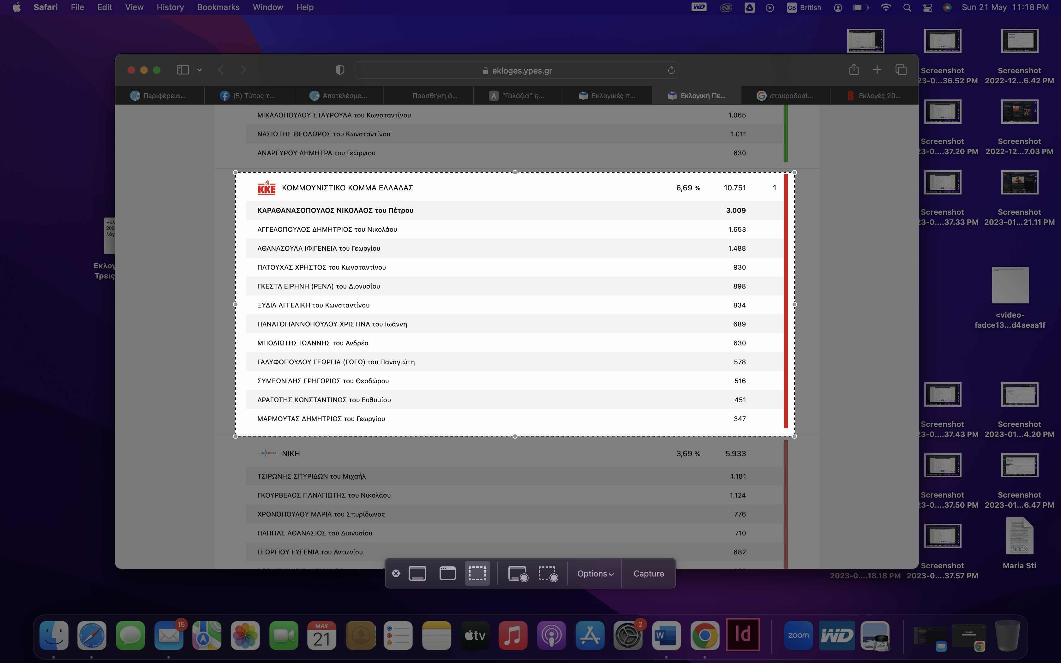Switch to the (5) Τύπος τ... tab
The image size is (1061, 663).
tap(249, 96)
